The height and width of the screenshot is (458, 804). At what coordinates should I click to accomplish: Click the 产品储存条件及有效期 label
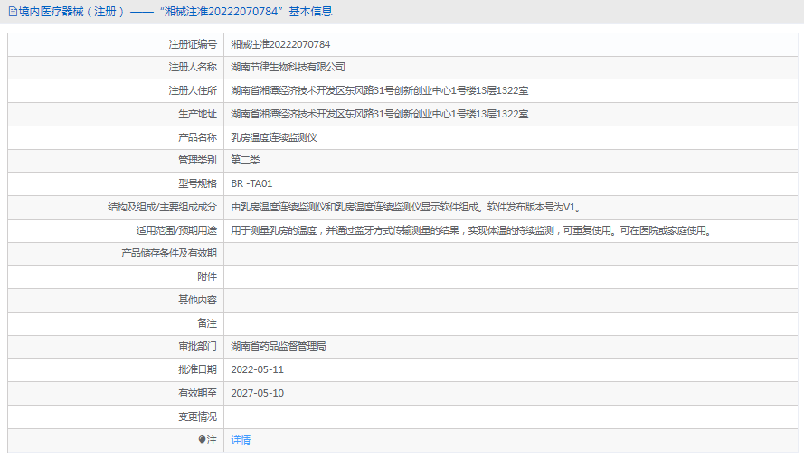(x=169, y=253)
